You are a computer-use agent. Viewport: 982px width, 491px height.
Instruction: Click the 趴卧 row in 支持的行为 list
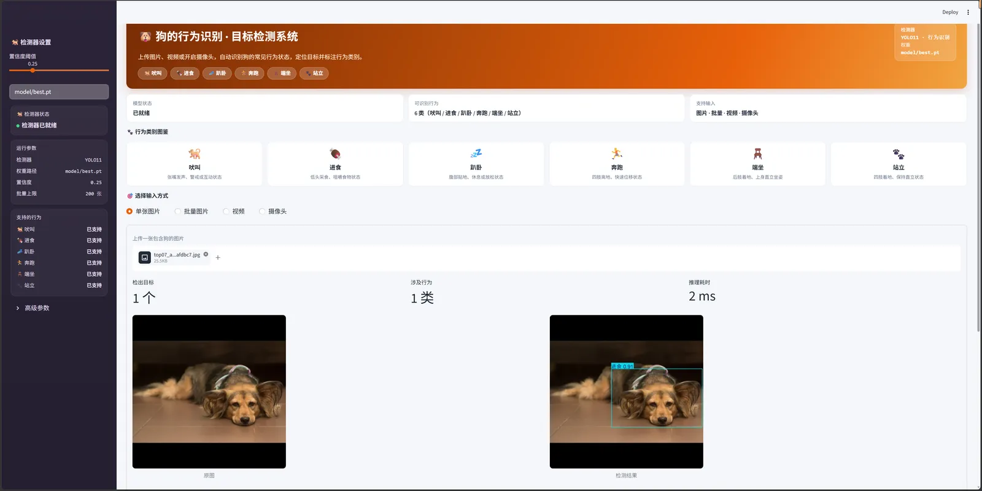[59, 252]
